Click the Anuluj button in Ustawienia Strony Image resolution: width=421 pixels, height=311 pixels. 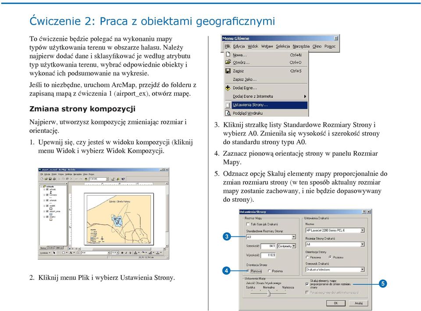point(359,303)
